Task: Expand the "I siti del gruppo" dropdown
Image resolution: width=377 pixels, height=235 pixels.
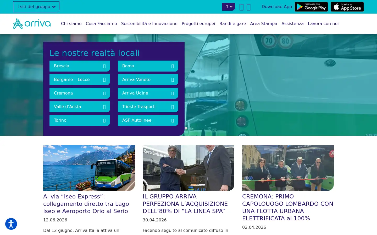Action: 36,7
